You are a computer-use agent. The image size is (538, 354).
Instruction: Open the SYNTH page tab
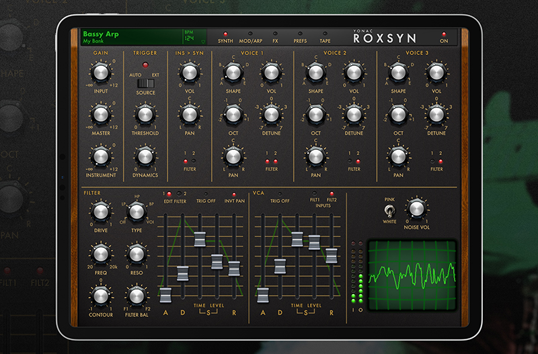coord(225,38)
